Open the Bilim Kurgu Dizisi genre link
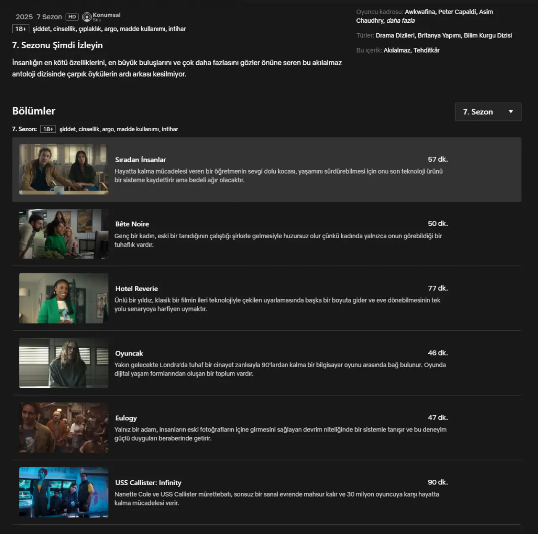 488,35
